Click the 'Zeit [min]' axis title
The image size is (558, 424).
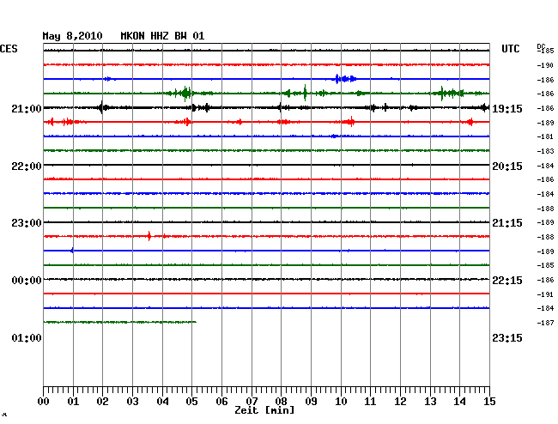point(264,410)
